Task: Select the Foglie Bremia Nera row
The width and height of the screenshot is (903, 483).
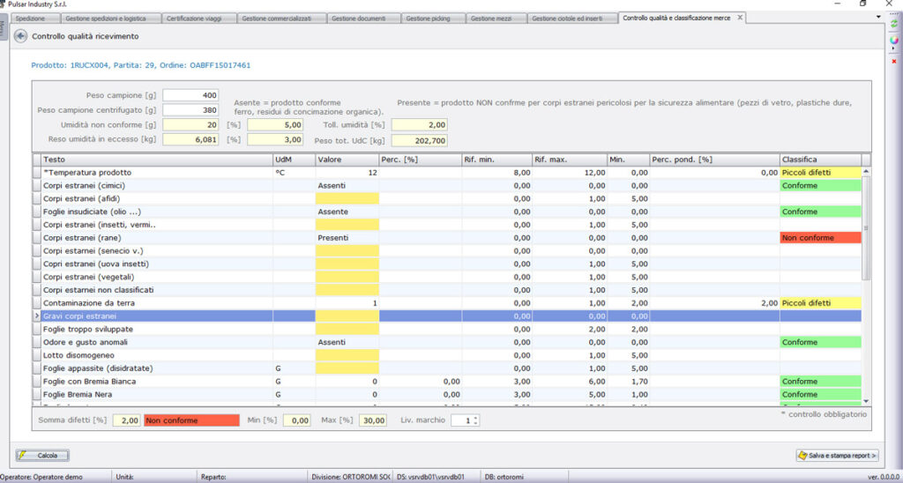Action: click(x=447, y=394)
